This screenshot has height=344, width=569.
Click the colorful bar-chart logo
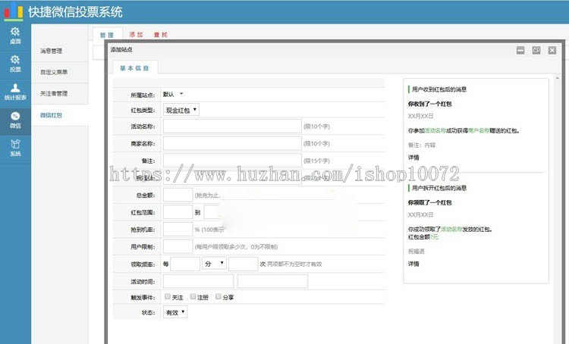14,11
